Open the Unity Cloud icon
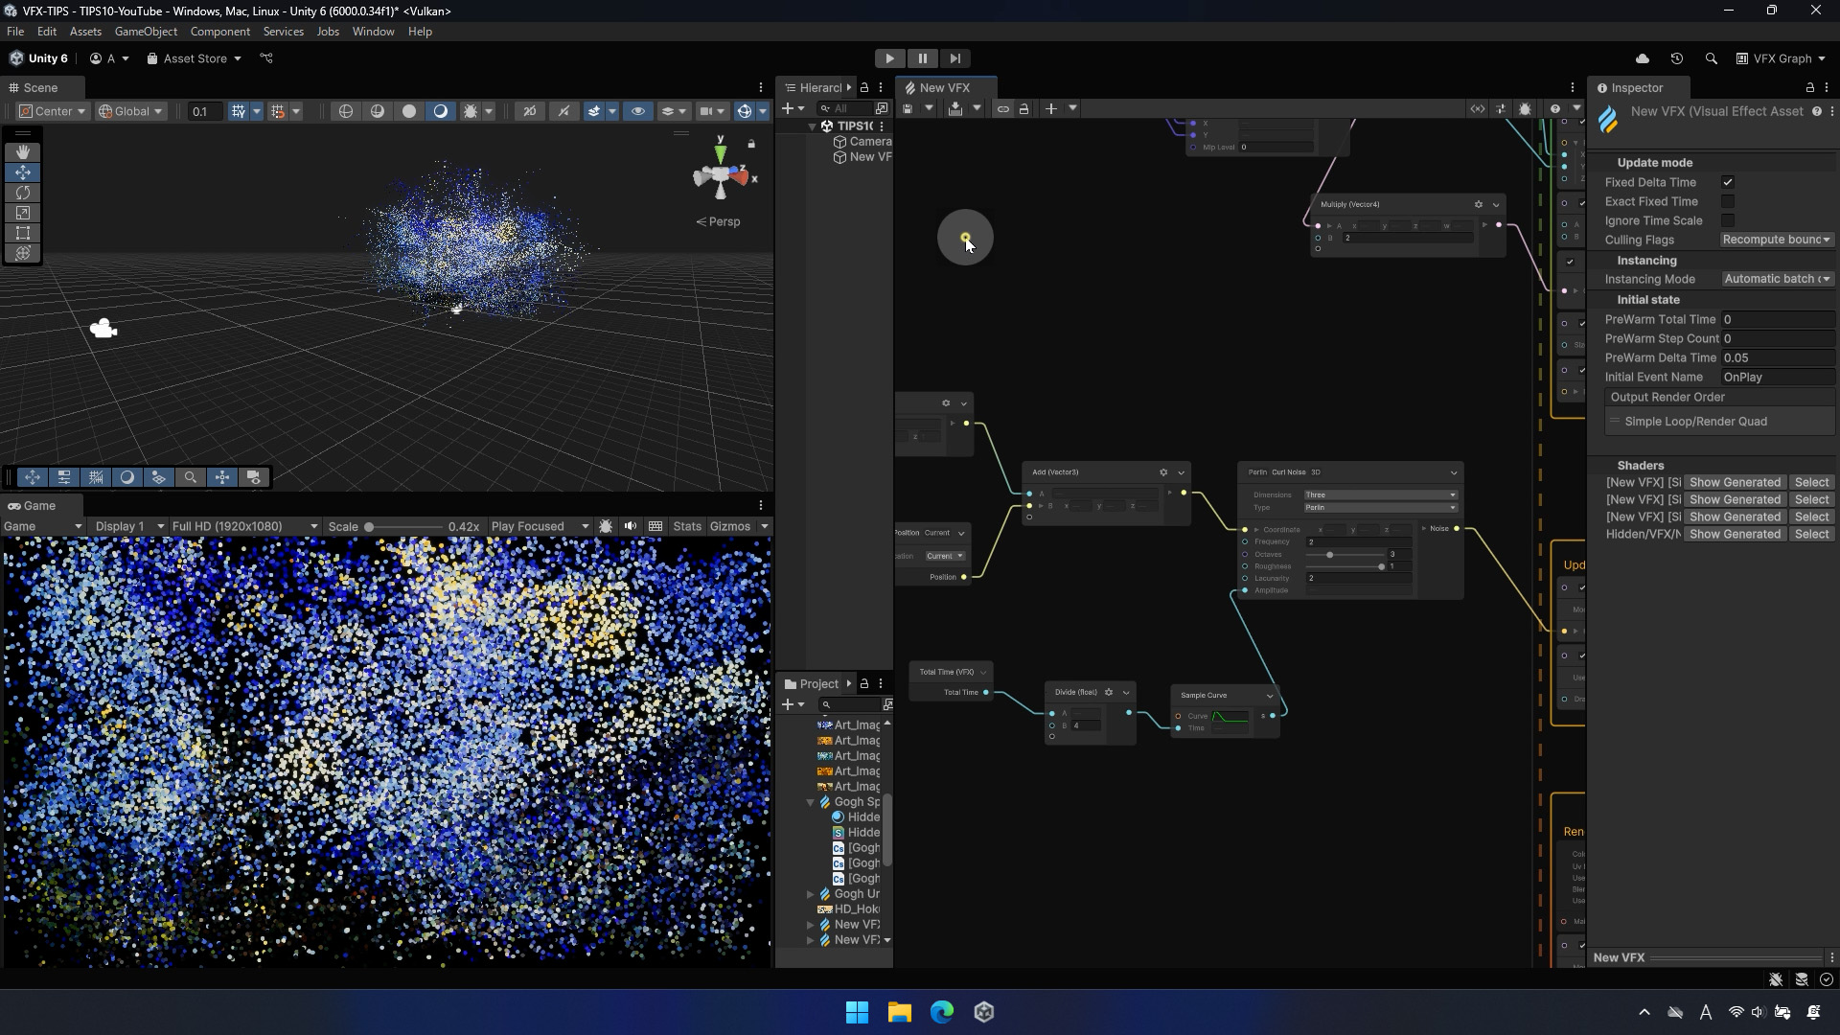1840x1035 pixels. point(1642,58)
